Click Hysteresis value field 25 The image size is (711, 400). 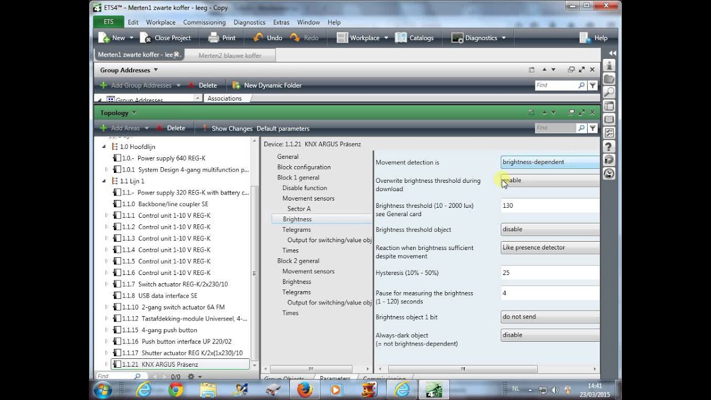[550, 273]
